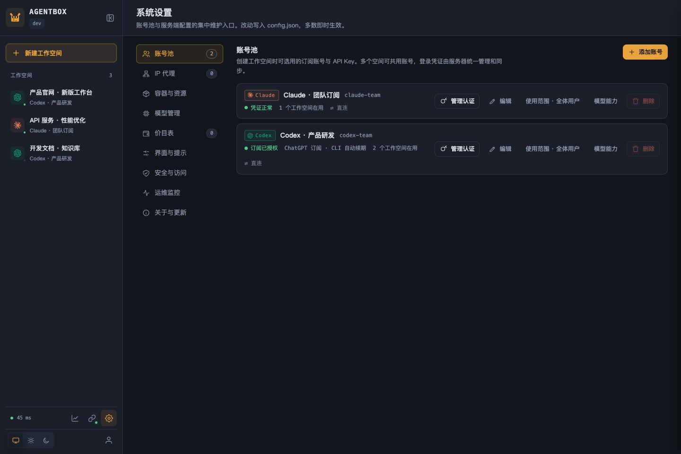The image size is (681, 454).
Task: Select the 容器与资源 settings tab
Action: click(x=180, y=94)
